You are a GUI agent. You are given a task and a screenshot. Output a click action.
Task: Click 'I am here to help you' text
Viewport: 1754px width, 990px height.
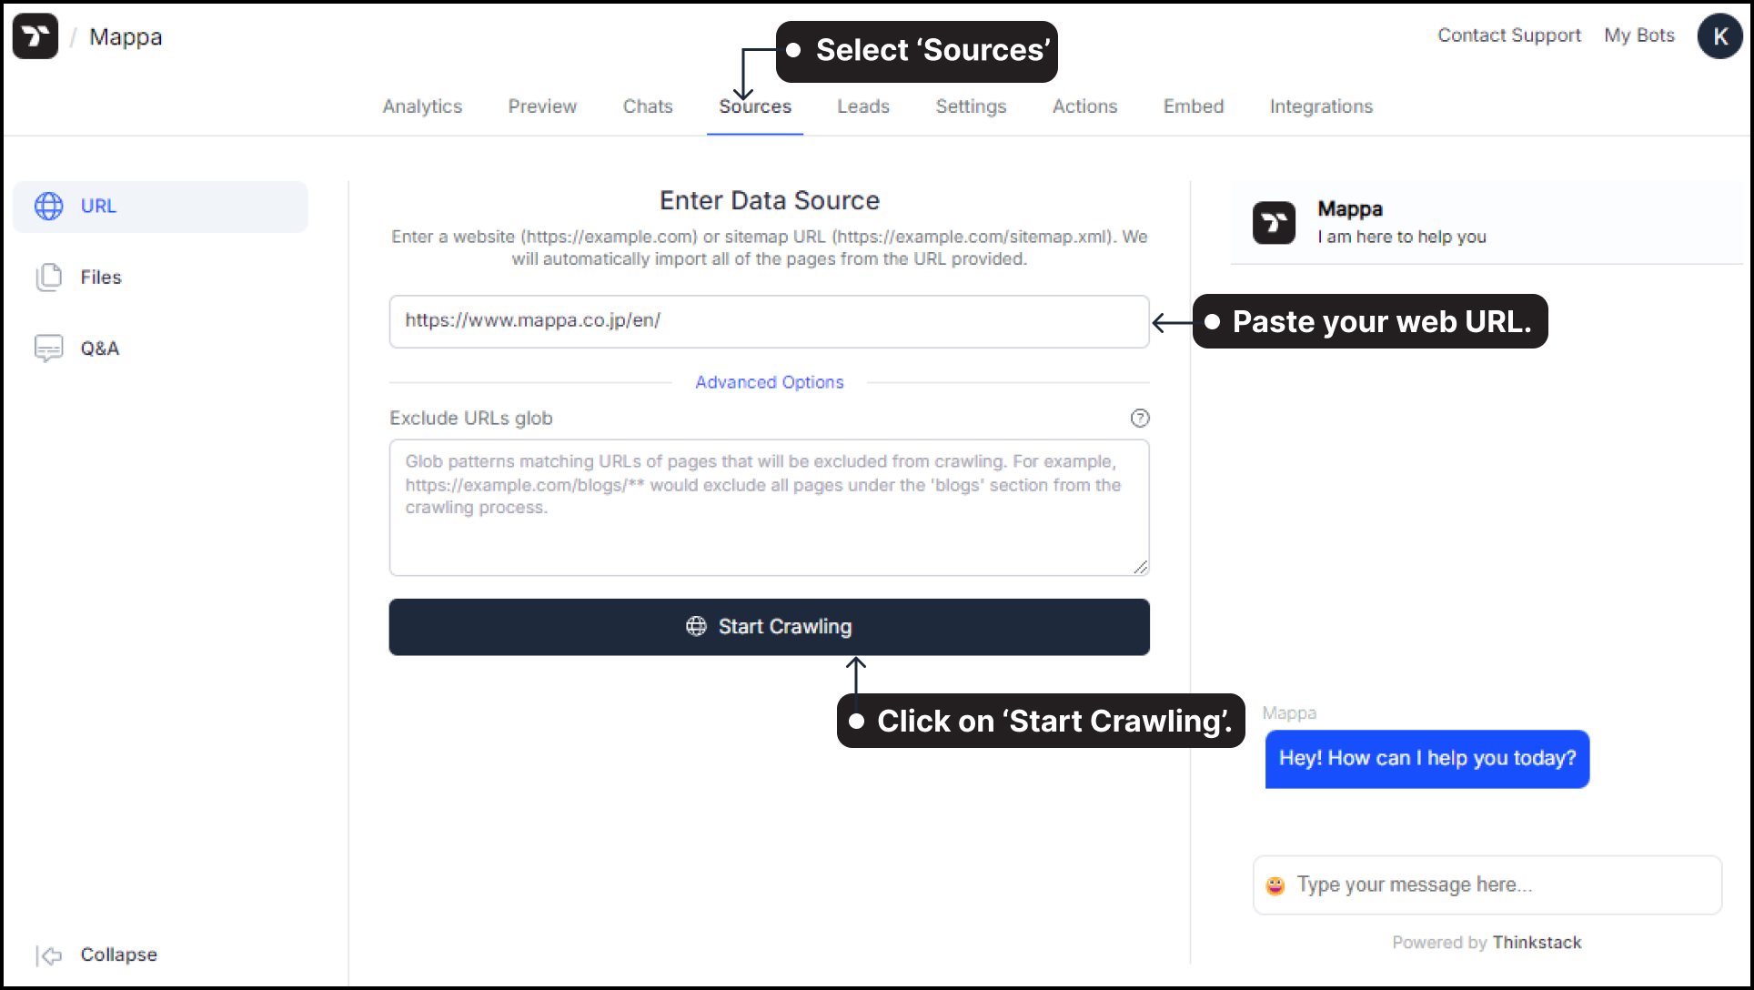coord(1401,237)
